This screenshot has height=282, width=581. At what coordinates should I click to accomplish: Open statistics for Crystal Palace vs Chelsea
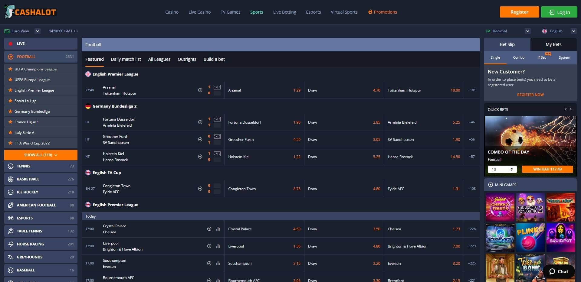tap(218, 229)
